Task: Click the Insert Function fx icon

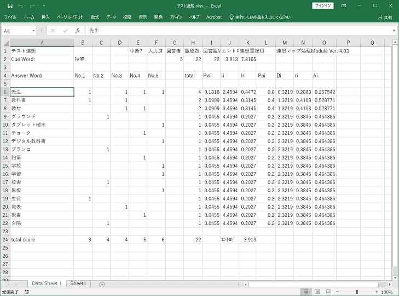Action: point(78,31)
